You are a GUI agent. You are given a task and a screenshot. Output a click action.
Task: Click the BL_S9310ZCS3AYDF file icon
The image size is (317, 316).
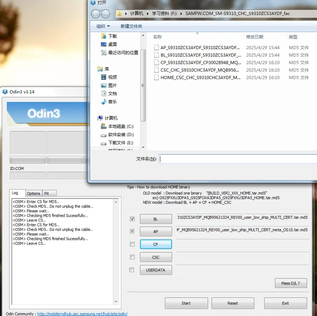click(x=156, y=55)
